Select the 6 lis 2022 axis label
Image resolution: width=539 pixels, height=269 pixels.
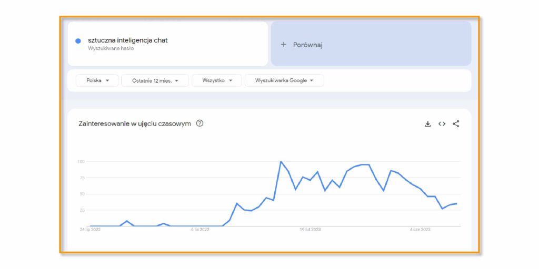pyautogui.click(x=200, y=230)
